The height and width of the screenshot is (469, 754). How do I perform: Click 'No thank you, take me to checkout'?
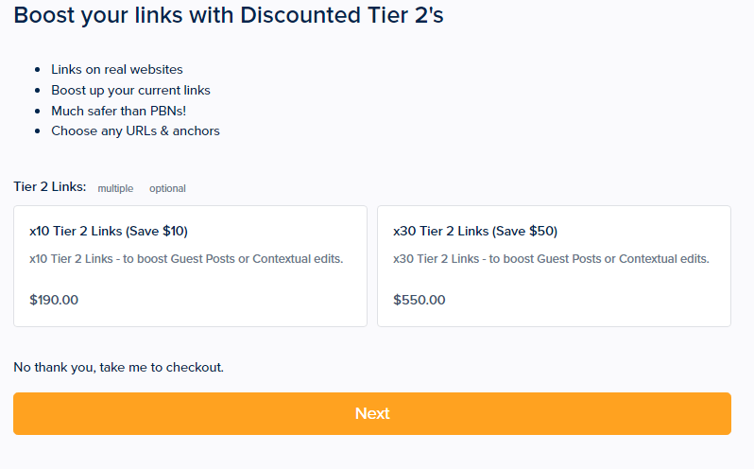pos(118,367)
